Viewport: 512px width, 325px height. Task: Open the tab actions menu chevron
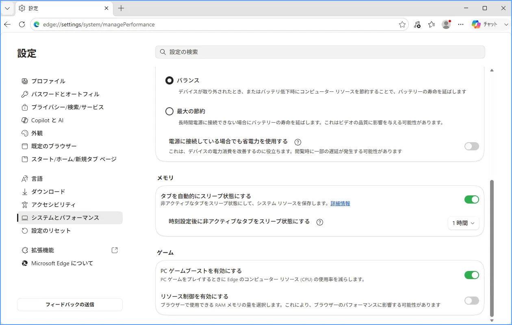click(x=7, y=8)
